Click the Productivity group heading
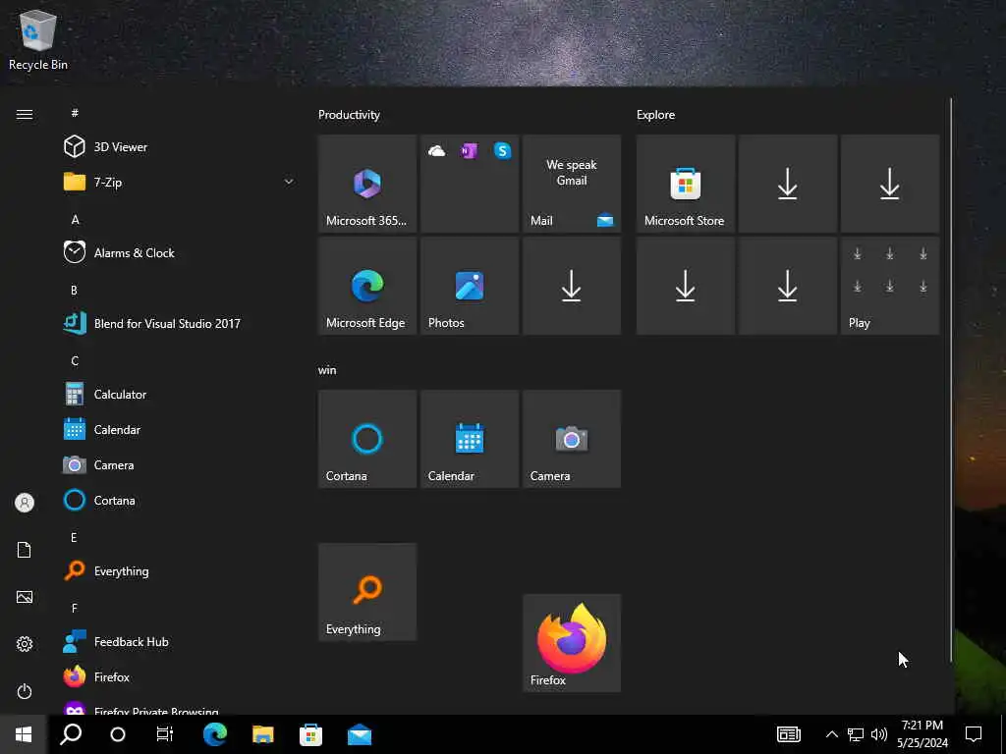Viewport: 1006px width, 754px height. coord(349,115)
